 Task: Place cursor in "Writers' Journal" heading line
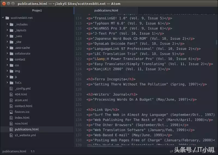pyautogui.click(x=112, y=95)
